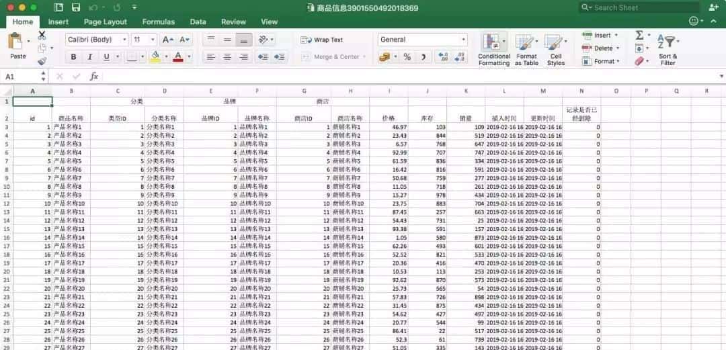
Task: Apply the red font color A
Action: 177,57
